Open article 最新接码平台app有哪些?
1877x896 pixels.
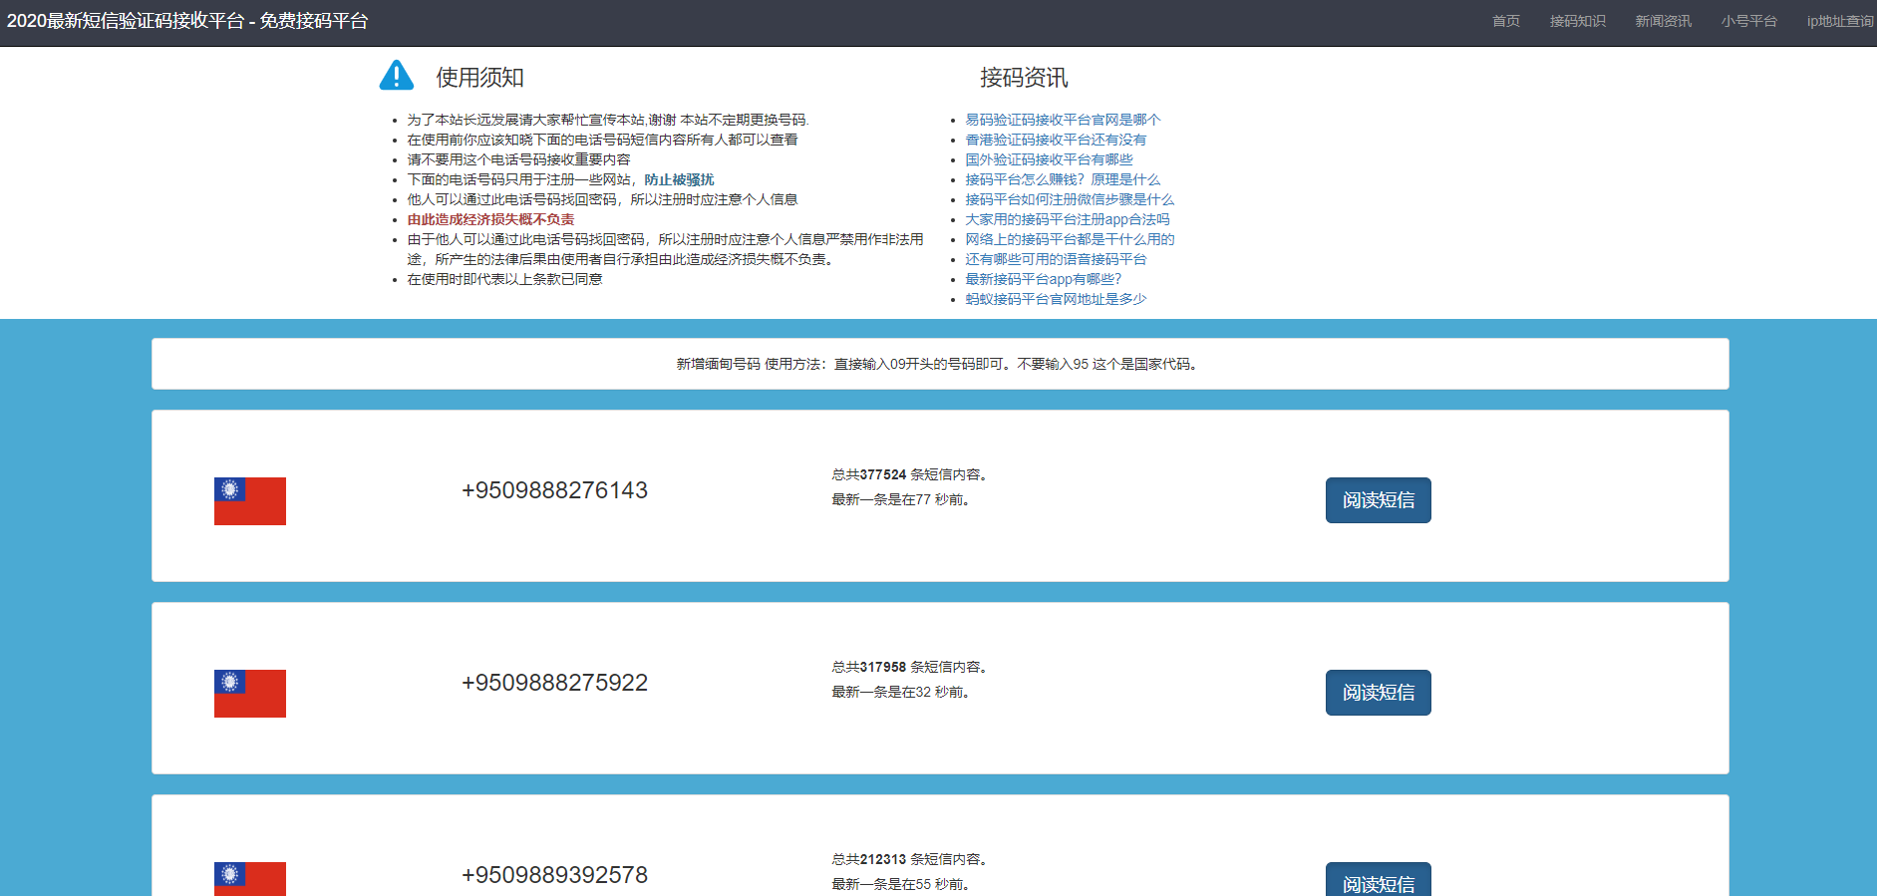tap(1043, 279)
